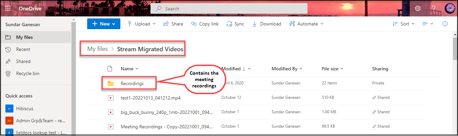Open the settings gear icon
This screenshot has height=136, width=458.
[x=418, y=9]
